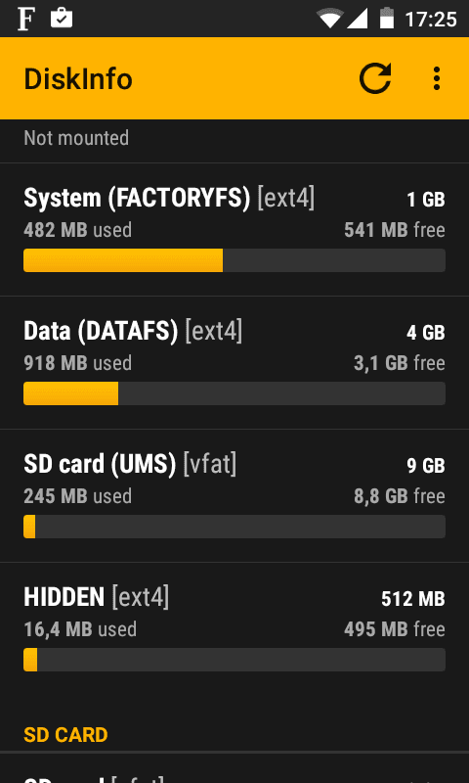Tap the refresh icon in the toolbar
The image size is (469, 783).
(x=375, y=78)
